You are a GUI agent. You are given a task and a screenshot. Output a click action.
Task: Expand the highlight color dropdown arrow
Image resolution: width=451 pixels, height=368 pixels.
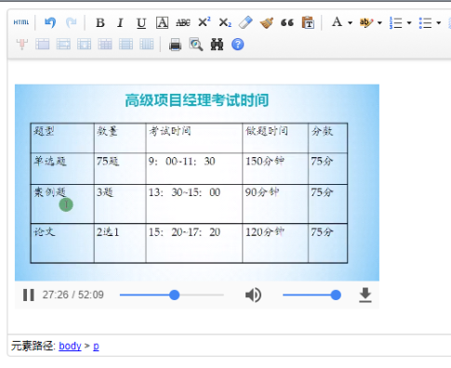[379, 23]
